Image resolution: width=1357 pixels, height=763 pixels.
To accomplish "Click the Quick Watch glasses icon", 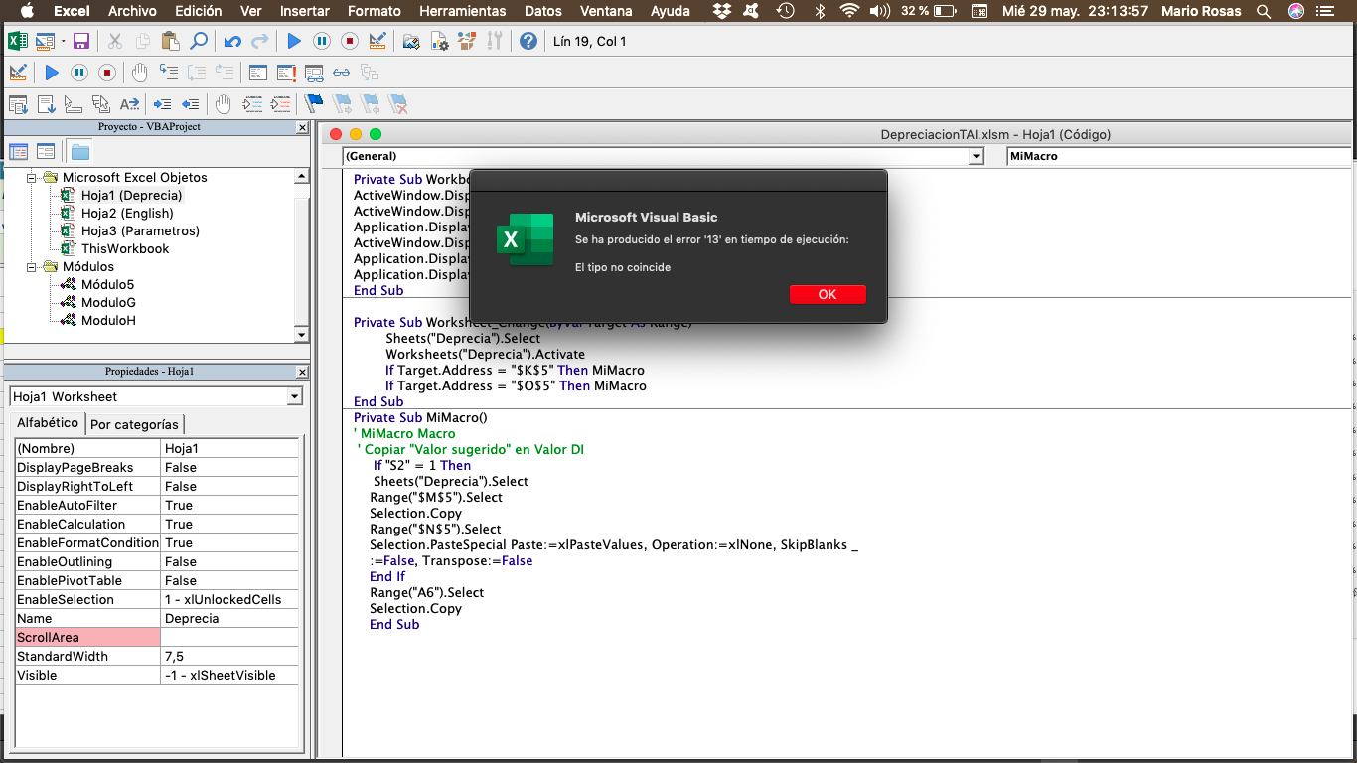I will (x=342, y=73).
